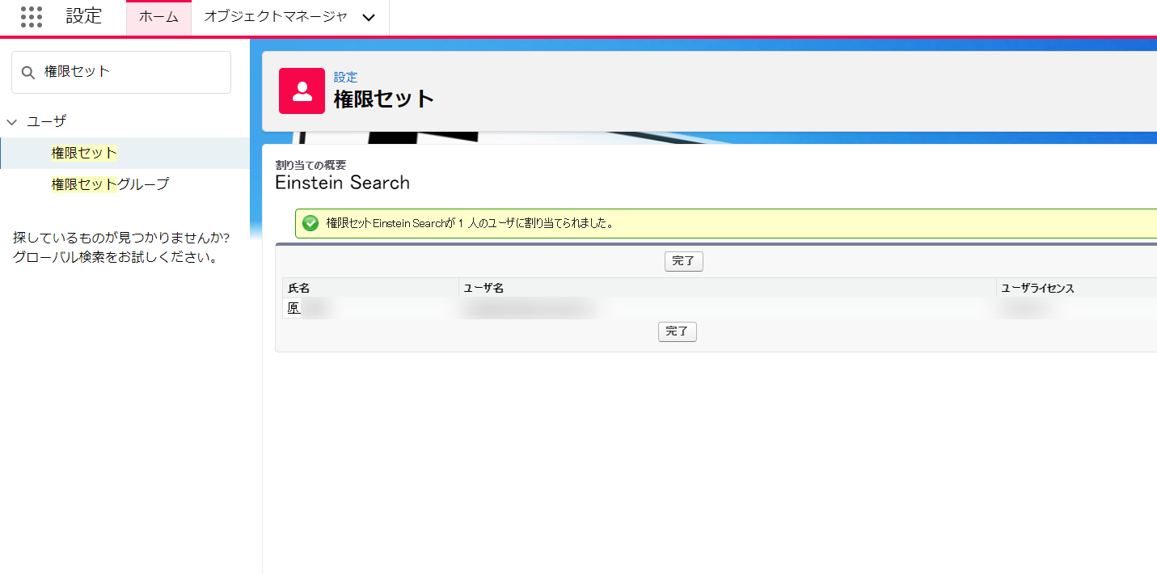Switch to the ホーム tab
1157x574 pixels.
(158, 17)
